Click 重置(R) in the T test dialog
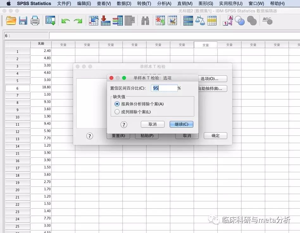The height and width of the screenshot is (233, 300). (118, 136)
